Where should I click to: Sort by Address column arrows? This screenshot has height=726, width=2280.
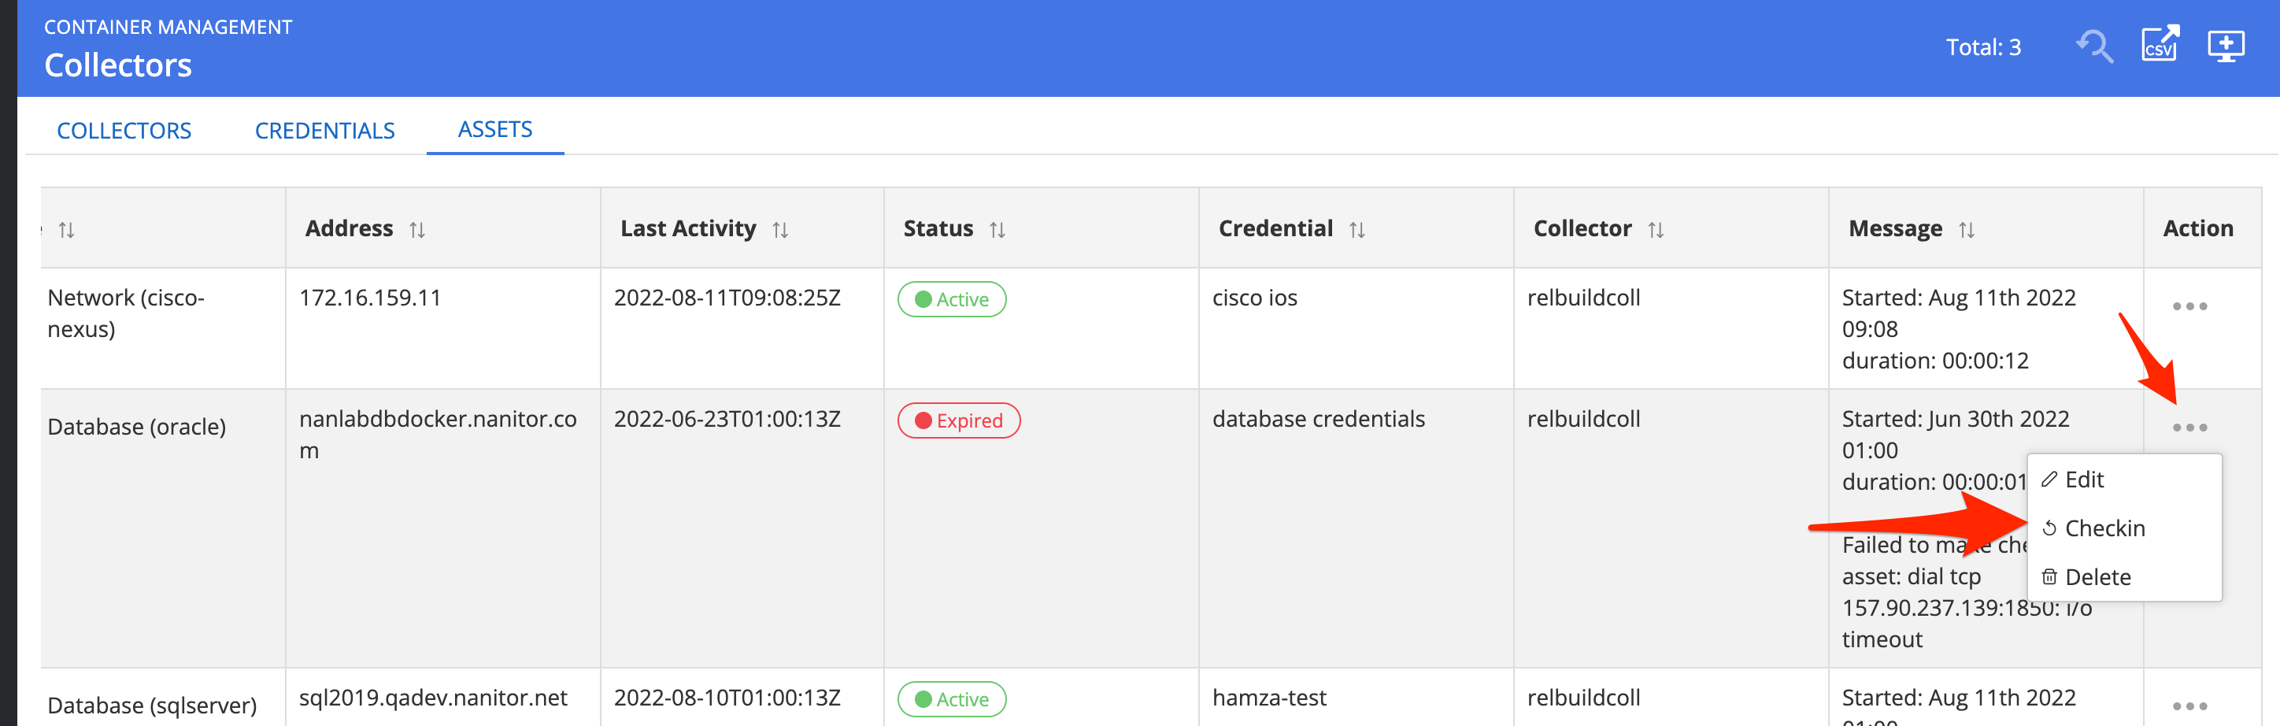[x=417, y=230]
